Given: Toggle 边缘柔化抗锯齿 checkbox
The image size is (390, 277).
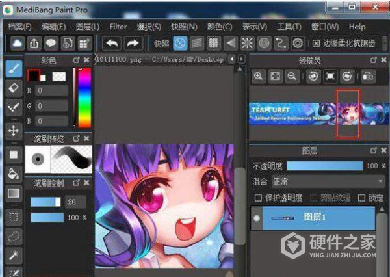Looking at the screenshot, I should (x=316, y=44).
